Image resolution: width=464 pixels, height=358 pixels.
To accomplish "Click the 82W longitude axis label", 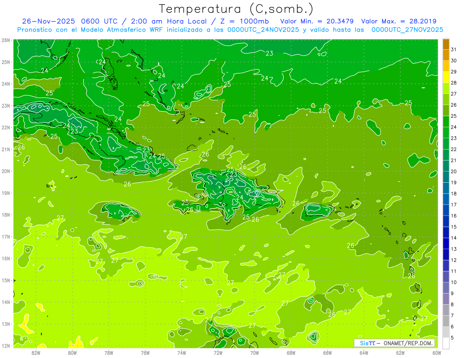I will click(x=36, y=353).
